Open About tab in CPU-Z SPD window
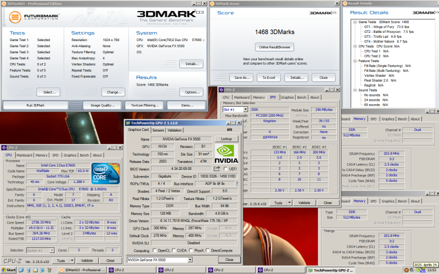 click(x=314, y=98)
